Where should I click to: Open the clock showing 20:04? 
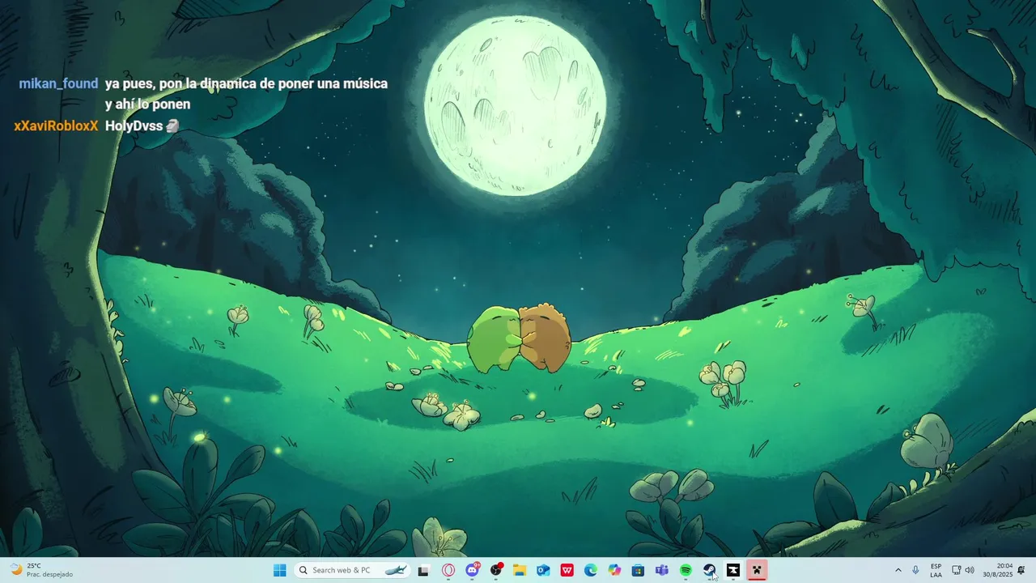pos(997,570)
